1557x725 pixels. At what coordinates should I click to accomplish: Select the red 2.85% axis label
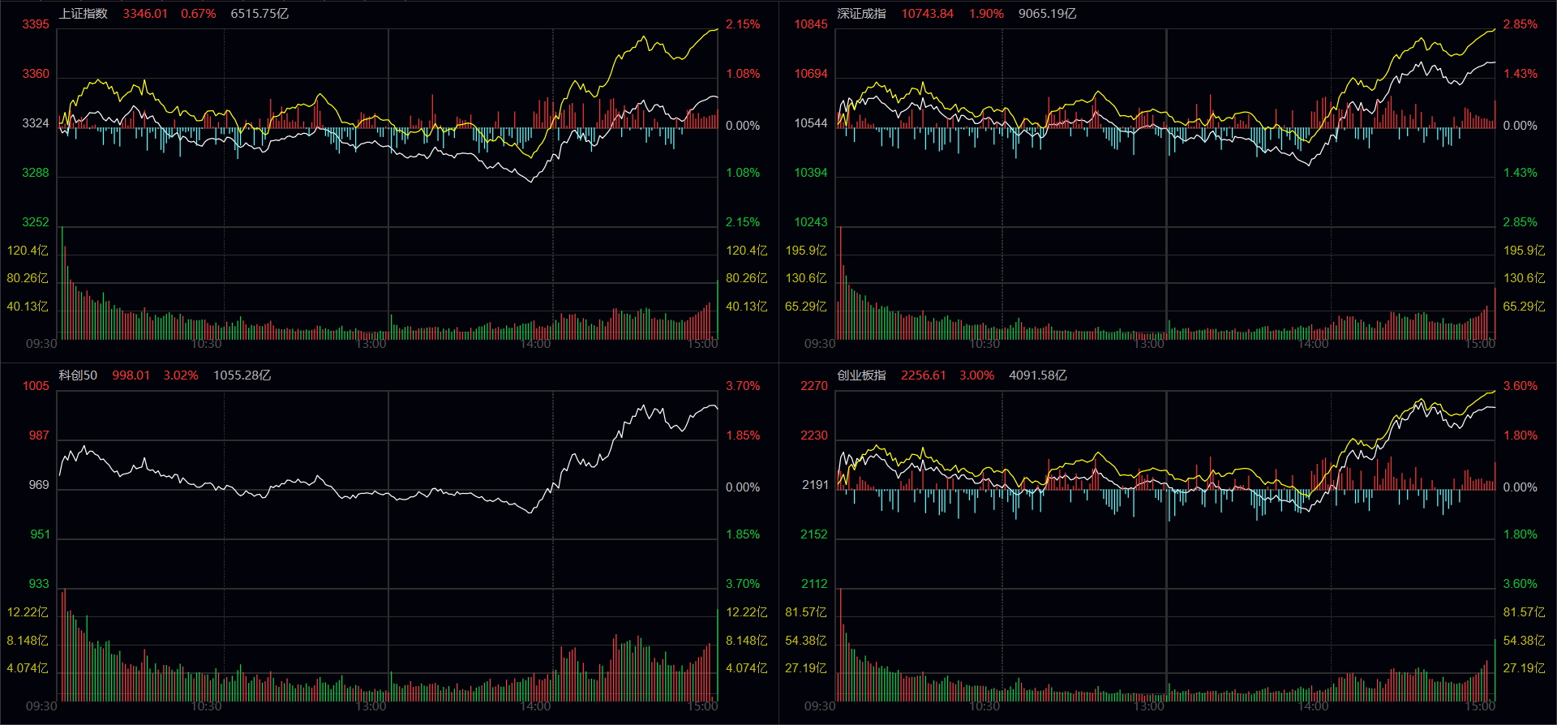pos(1521,24)
